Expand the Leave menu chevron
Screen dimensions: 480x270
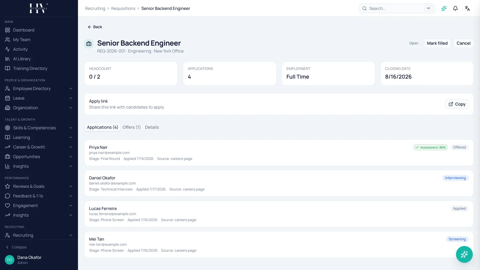71,98
